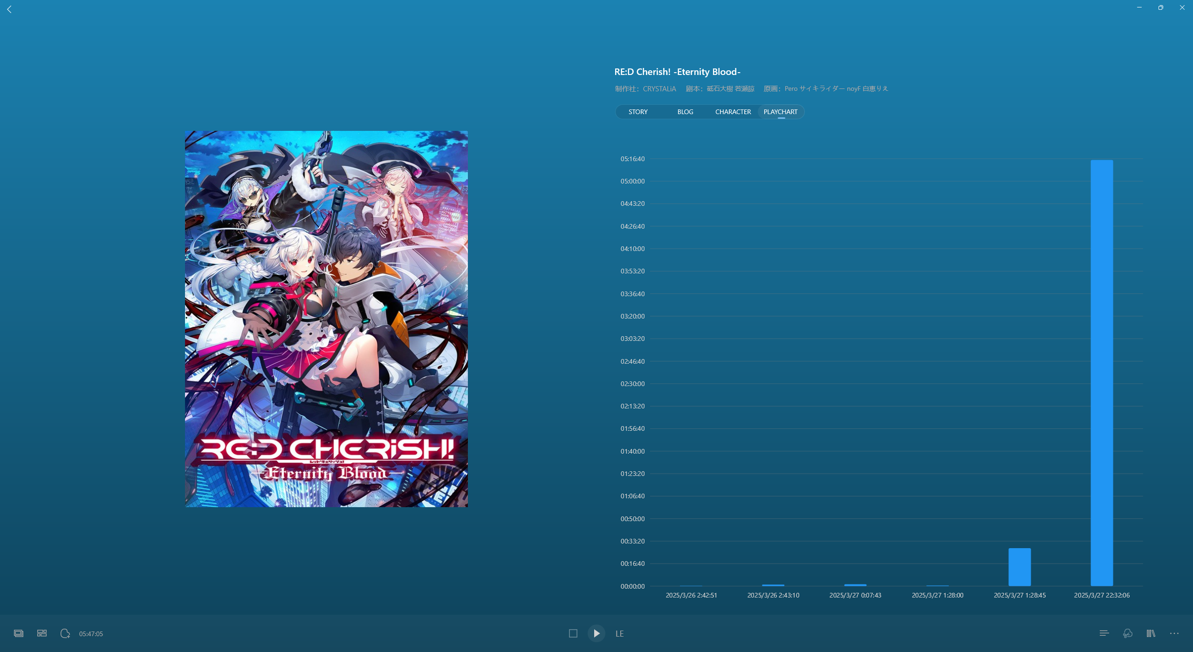Click the 2025/3/27 0:07:43 axis label
Screen dimensions: 1193x652
point(855,595)
